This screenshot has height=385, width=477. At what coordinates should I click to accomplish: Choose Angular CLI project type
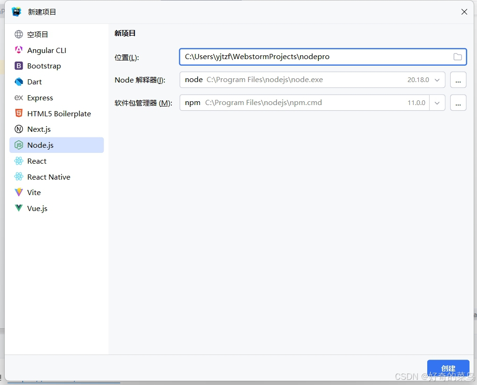(x=57, y=50)
